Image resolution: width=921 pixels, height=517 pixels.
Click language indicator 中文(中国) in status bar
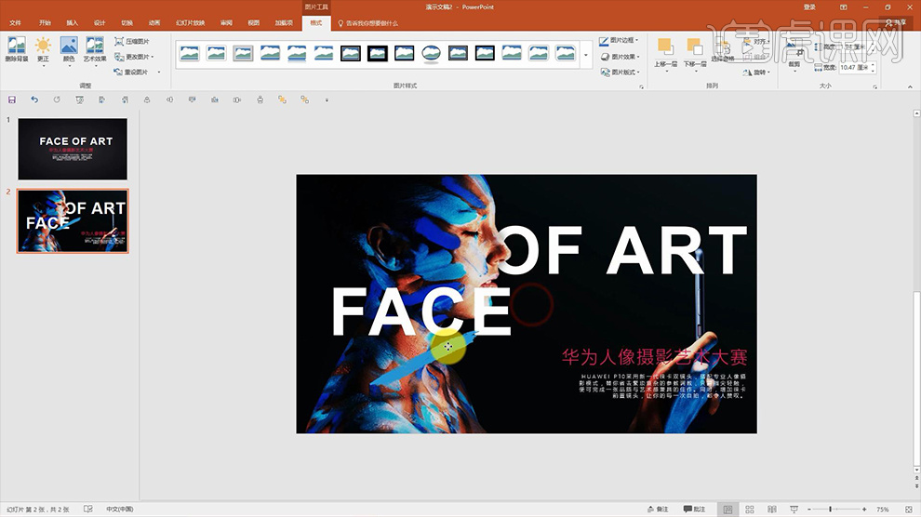coord(120,510)
